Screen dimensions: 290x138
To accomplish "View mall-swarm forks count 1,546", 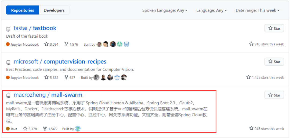I will coord(50,129).
